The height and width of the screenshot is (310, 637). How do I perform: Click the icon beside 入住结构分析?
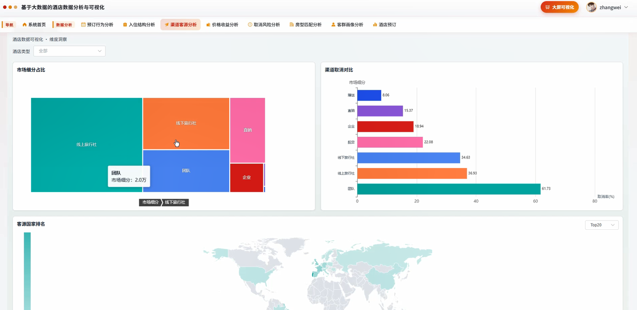(x=125, y=25)
